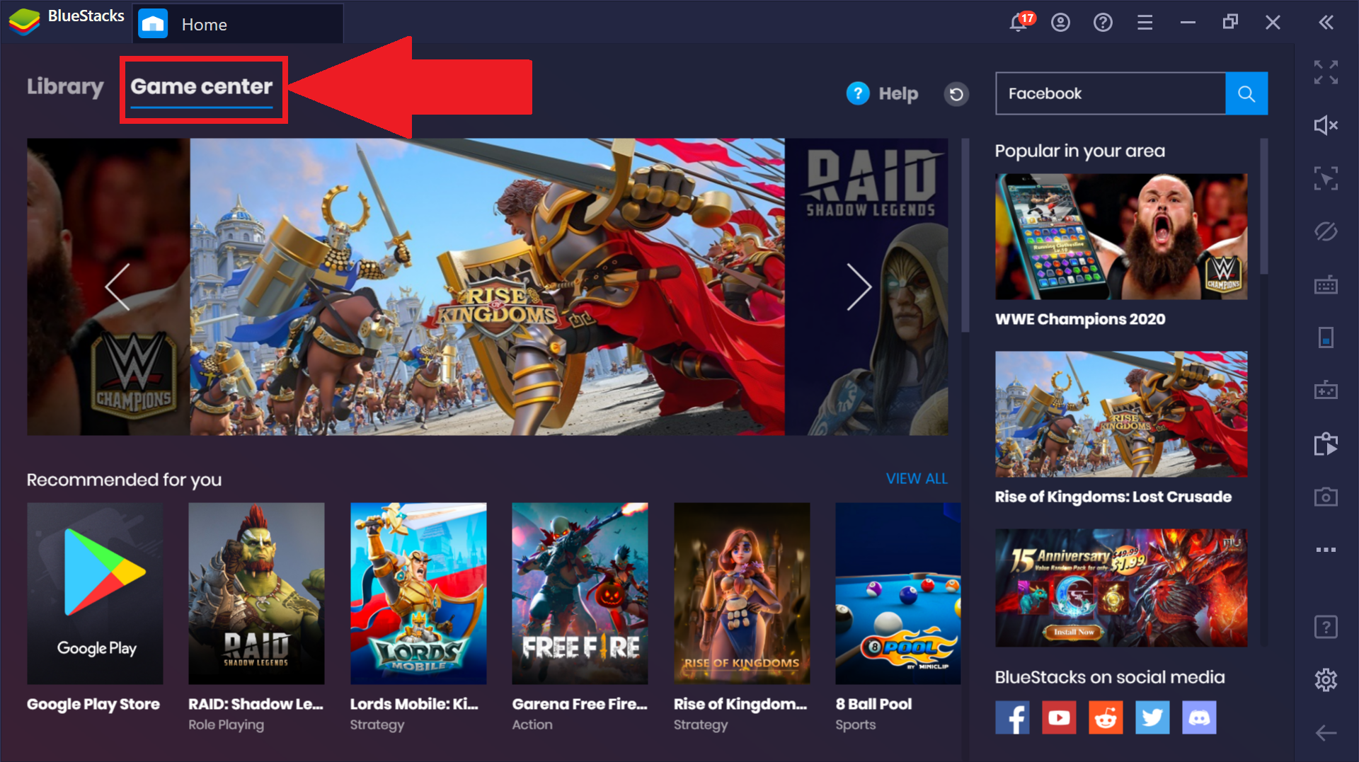This screenshot has height=762, width=1359.
Task: Restore down the BlueStacks window
Action: click(x=1230, y=23)
